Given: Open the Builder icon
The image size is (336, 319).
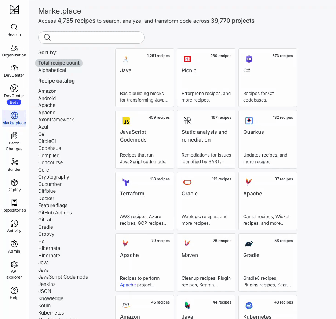Looking at the screenshot, I should click(14, 162).
